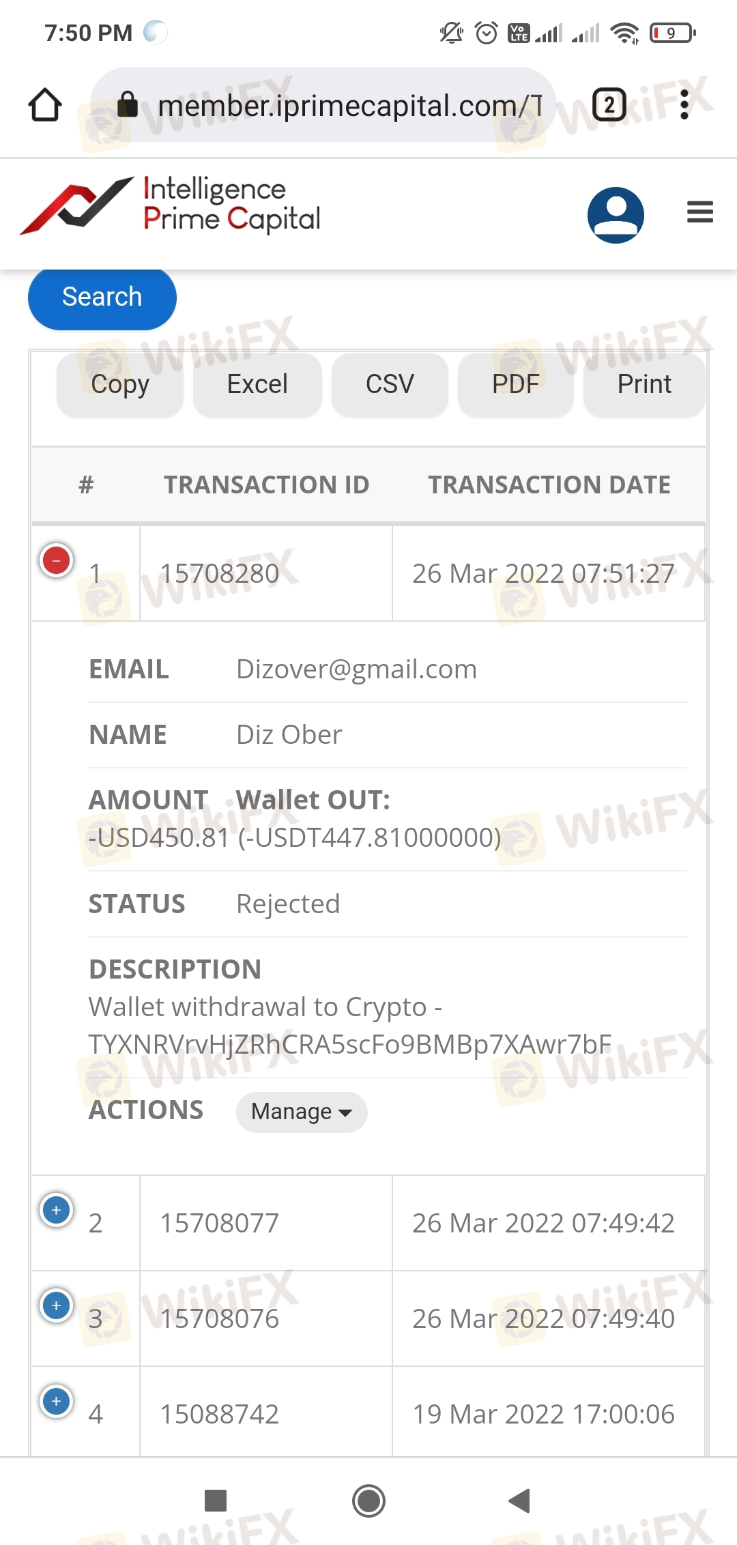This screenshot has width=737, height=1545.
Task: Expand row 3 transaction 15708076
Action: [57, 1305]
